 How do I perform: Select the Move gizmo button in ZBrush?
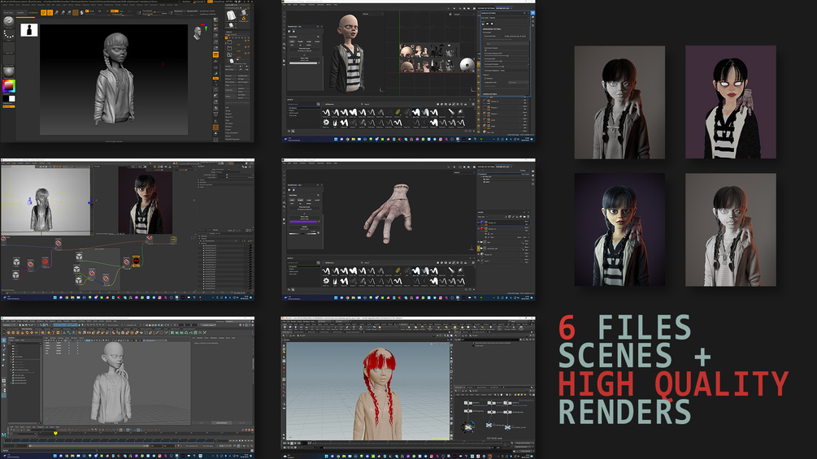click(56, 12)
